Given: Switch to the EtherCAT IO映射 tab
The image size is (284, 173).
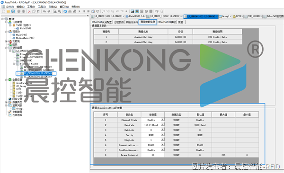Looking at the screenshot, I should [167, 22].
